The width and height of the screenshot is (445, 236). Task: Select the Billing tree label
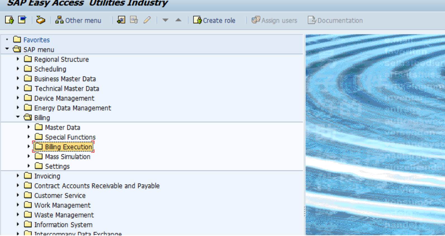click(42, 118)
